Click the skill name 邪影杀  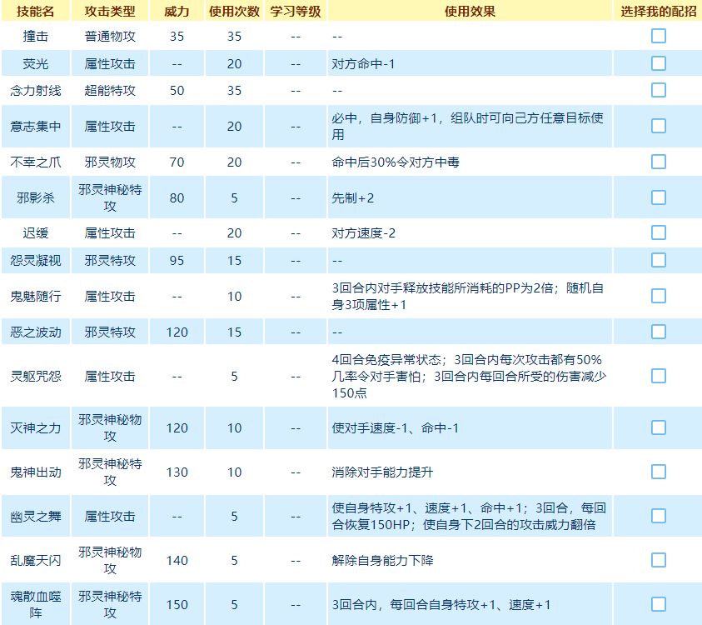point(35,198)
